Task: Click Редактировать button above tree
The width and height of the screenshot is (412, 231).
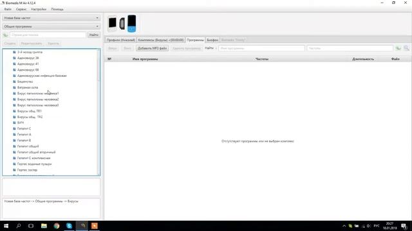Action: (32, 44)
